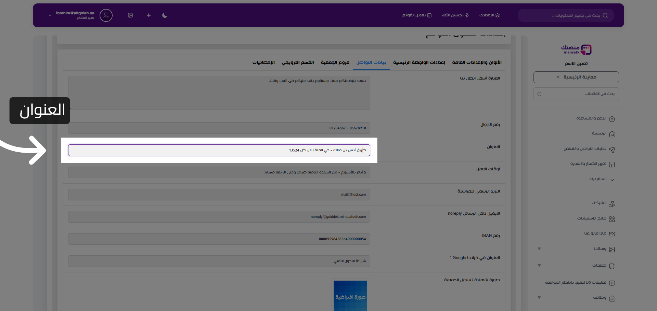Click the تحسين الأداء lightning icon
Image resolution: width=657 pixels, height=311 pixels.
455,15
